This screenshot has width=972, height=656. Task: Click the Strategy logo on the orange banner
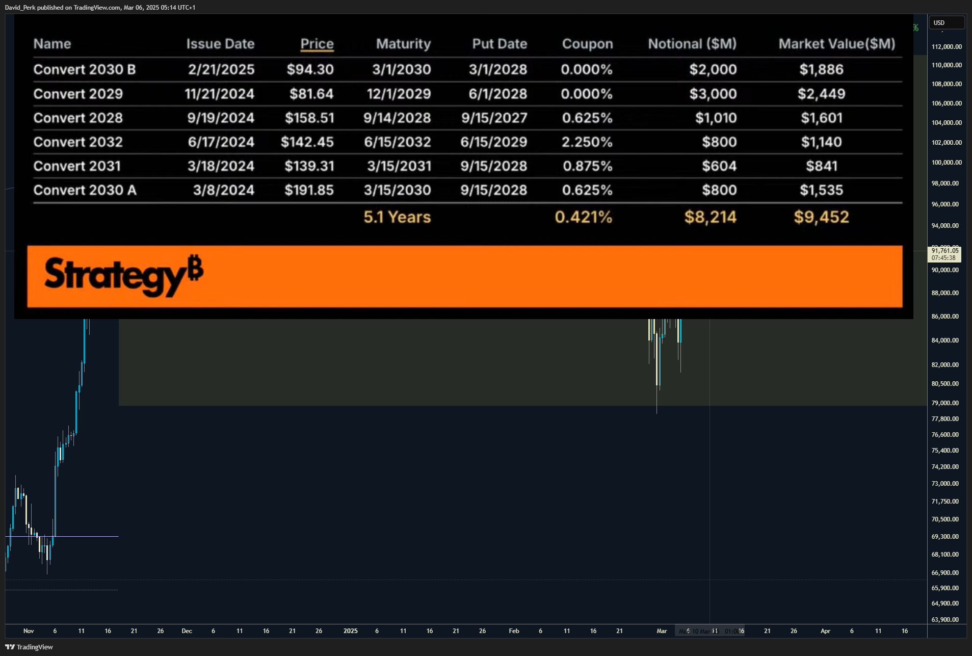pyautogui.click(x=124, y=275)
